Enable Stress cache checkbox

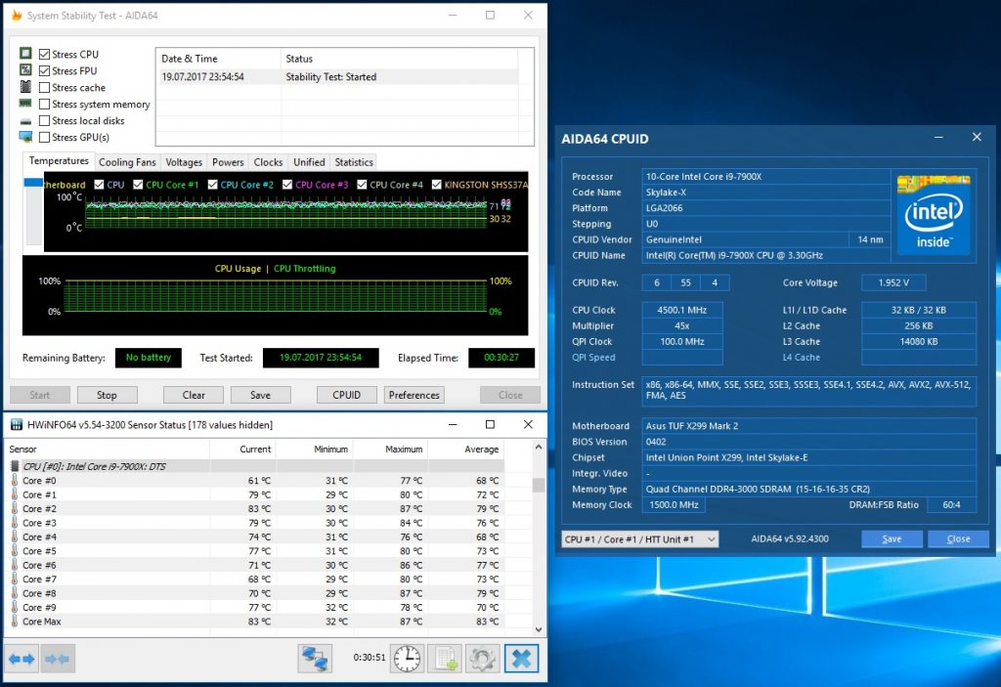click(x=45, y=88)
